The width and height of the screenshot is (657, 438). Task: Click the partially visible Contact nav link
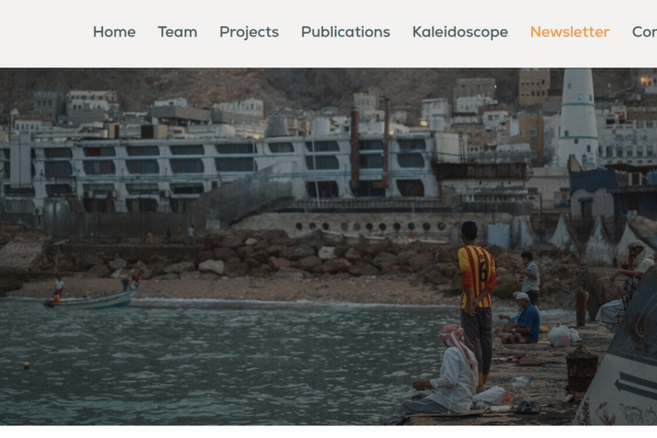(644, 32)
